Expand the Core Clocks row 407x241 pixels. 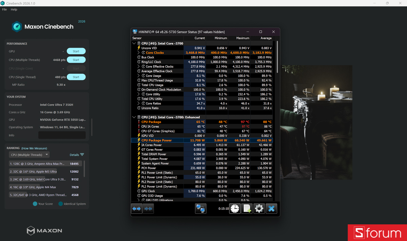pos(138,53)
